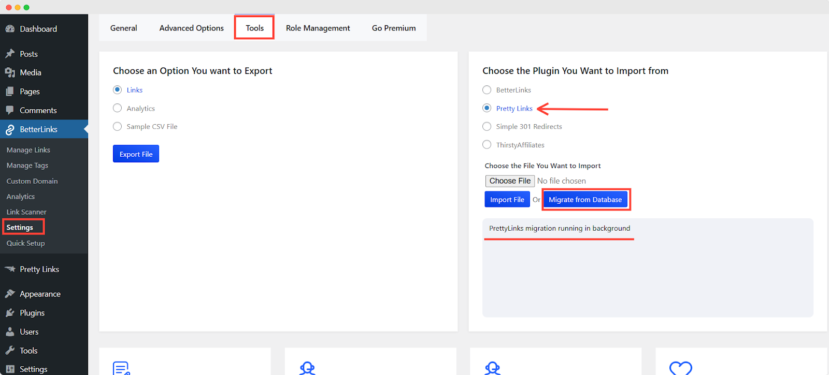Open Media via its sidebar icon
The width and height of the screenshot is (829, 375).
pos(10,72)
